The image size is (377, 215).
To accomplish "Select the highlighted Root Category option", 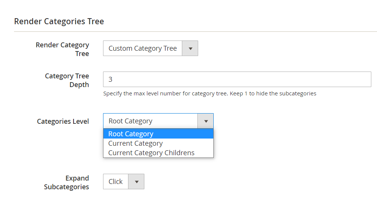I will click(131, 134).
